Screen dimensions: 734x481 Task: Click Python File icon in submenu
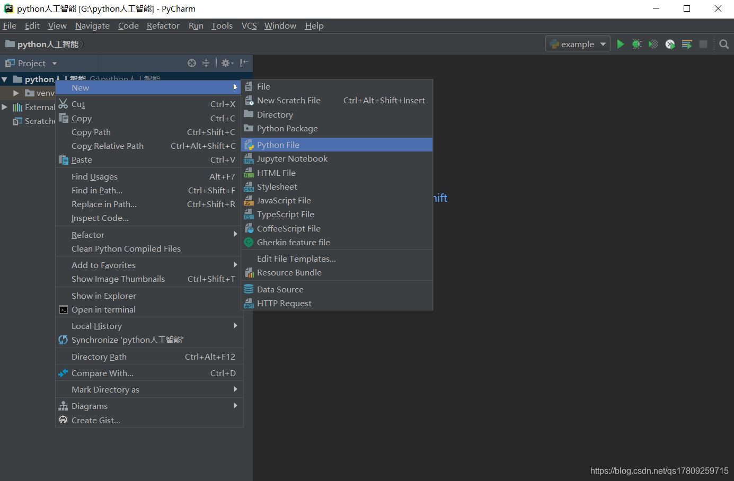249,145
